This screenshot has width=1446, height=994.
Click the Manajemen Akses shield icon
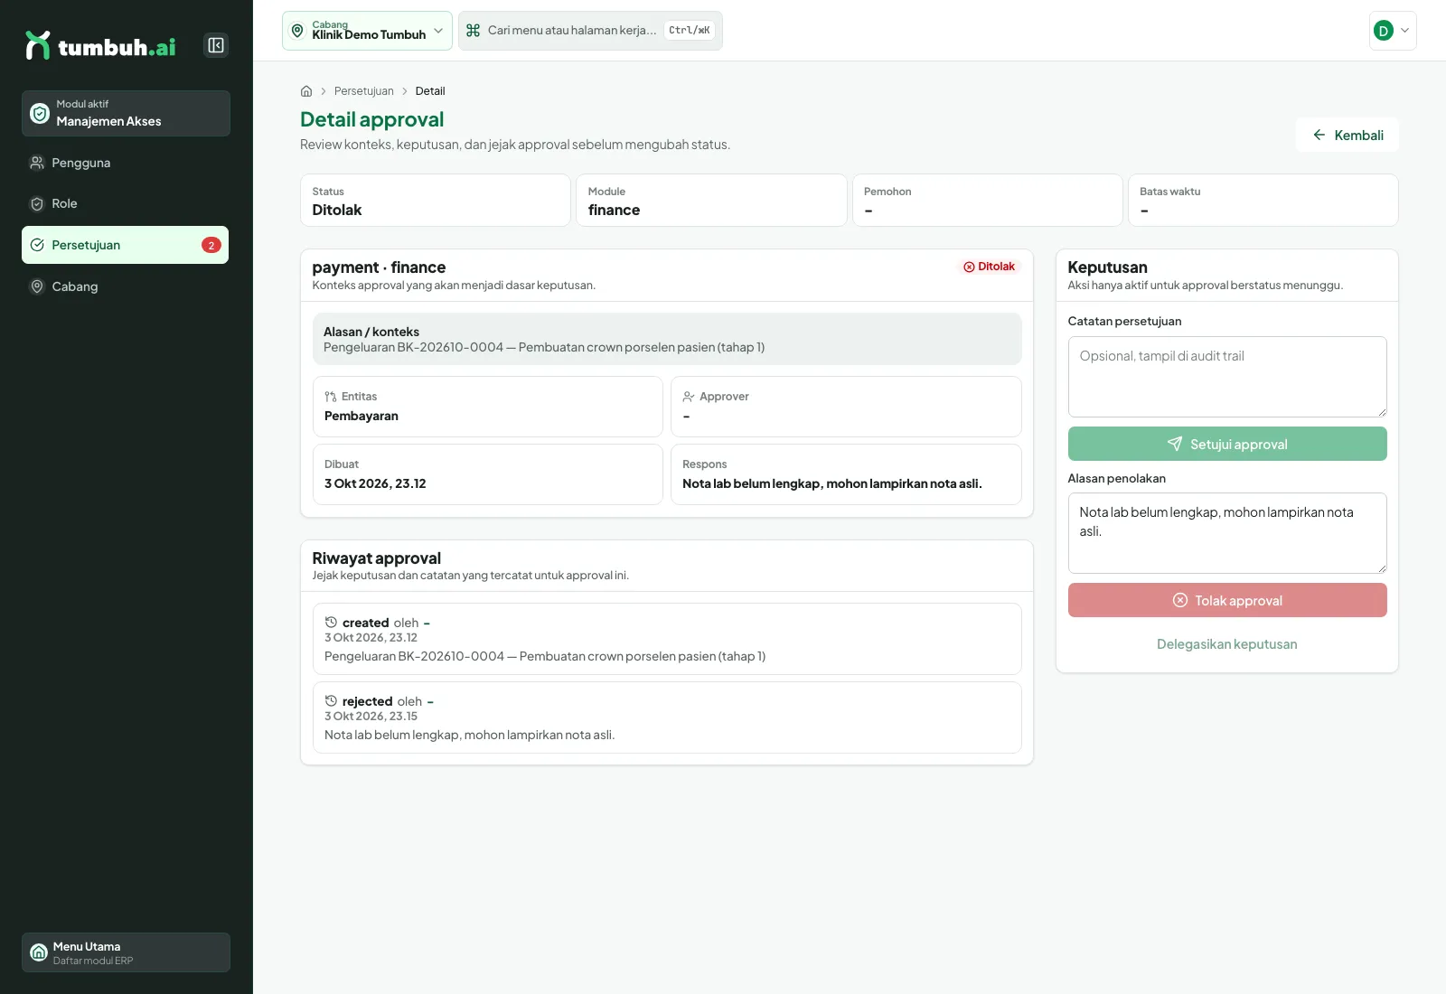click(40, 113)
